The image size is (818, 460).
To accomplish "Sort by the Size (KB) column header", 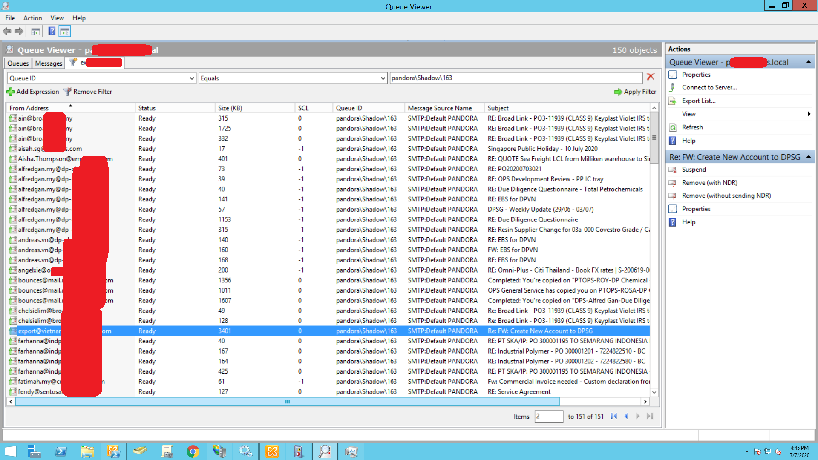I will tap(230, 108).
